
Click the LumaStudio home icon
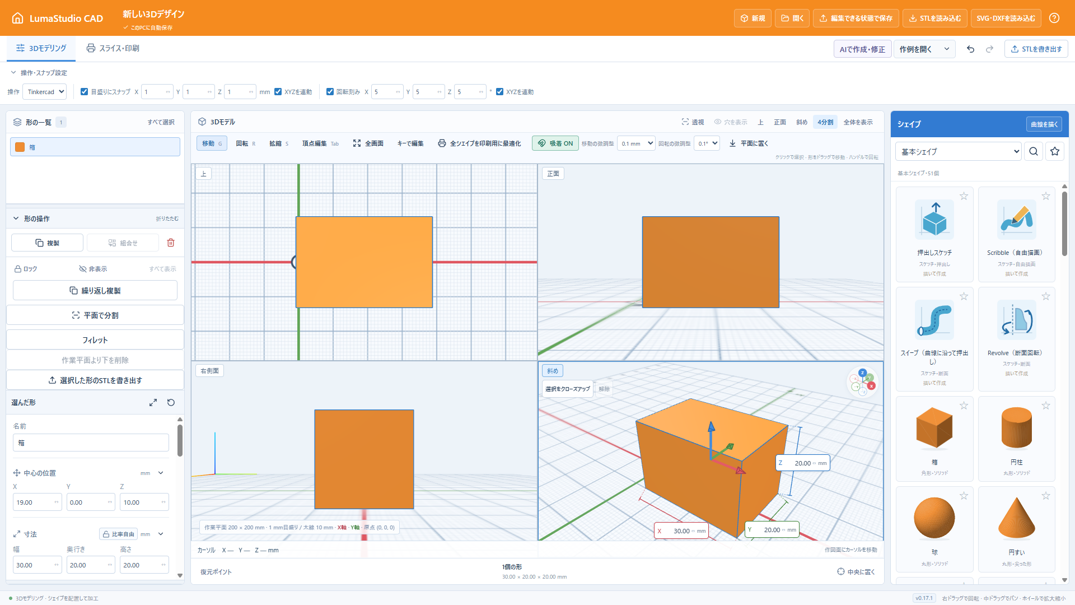18,18
